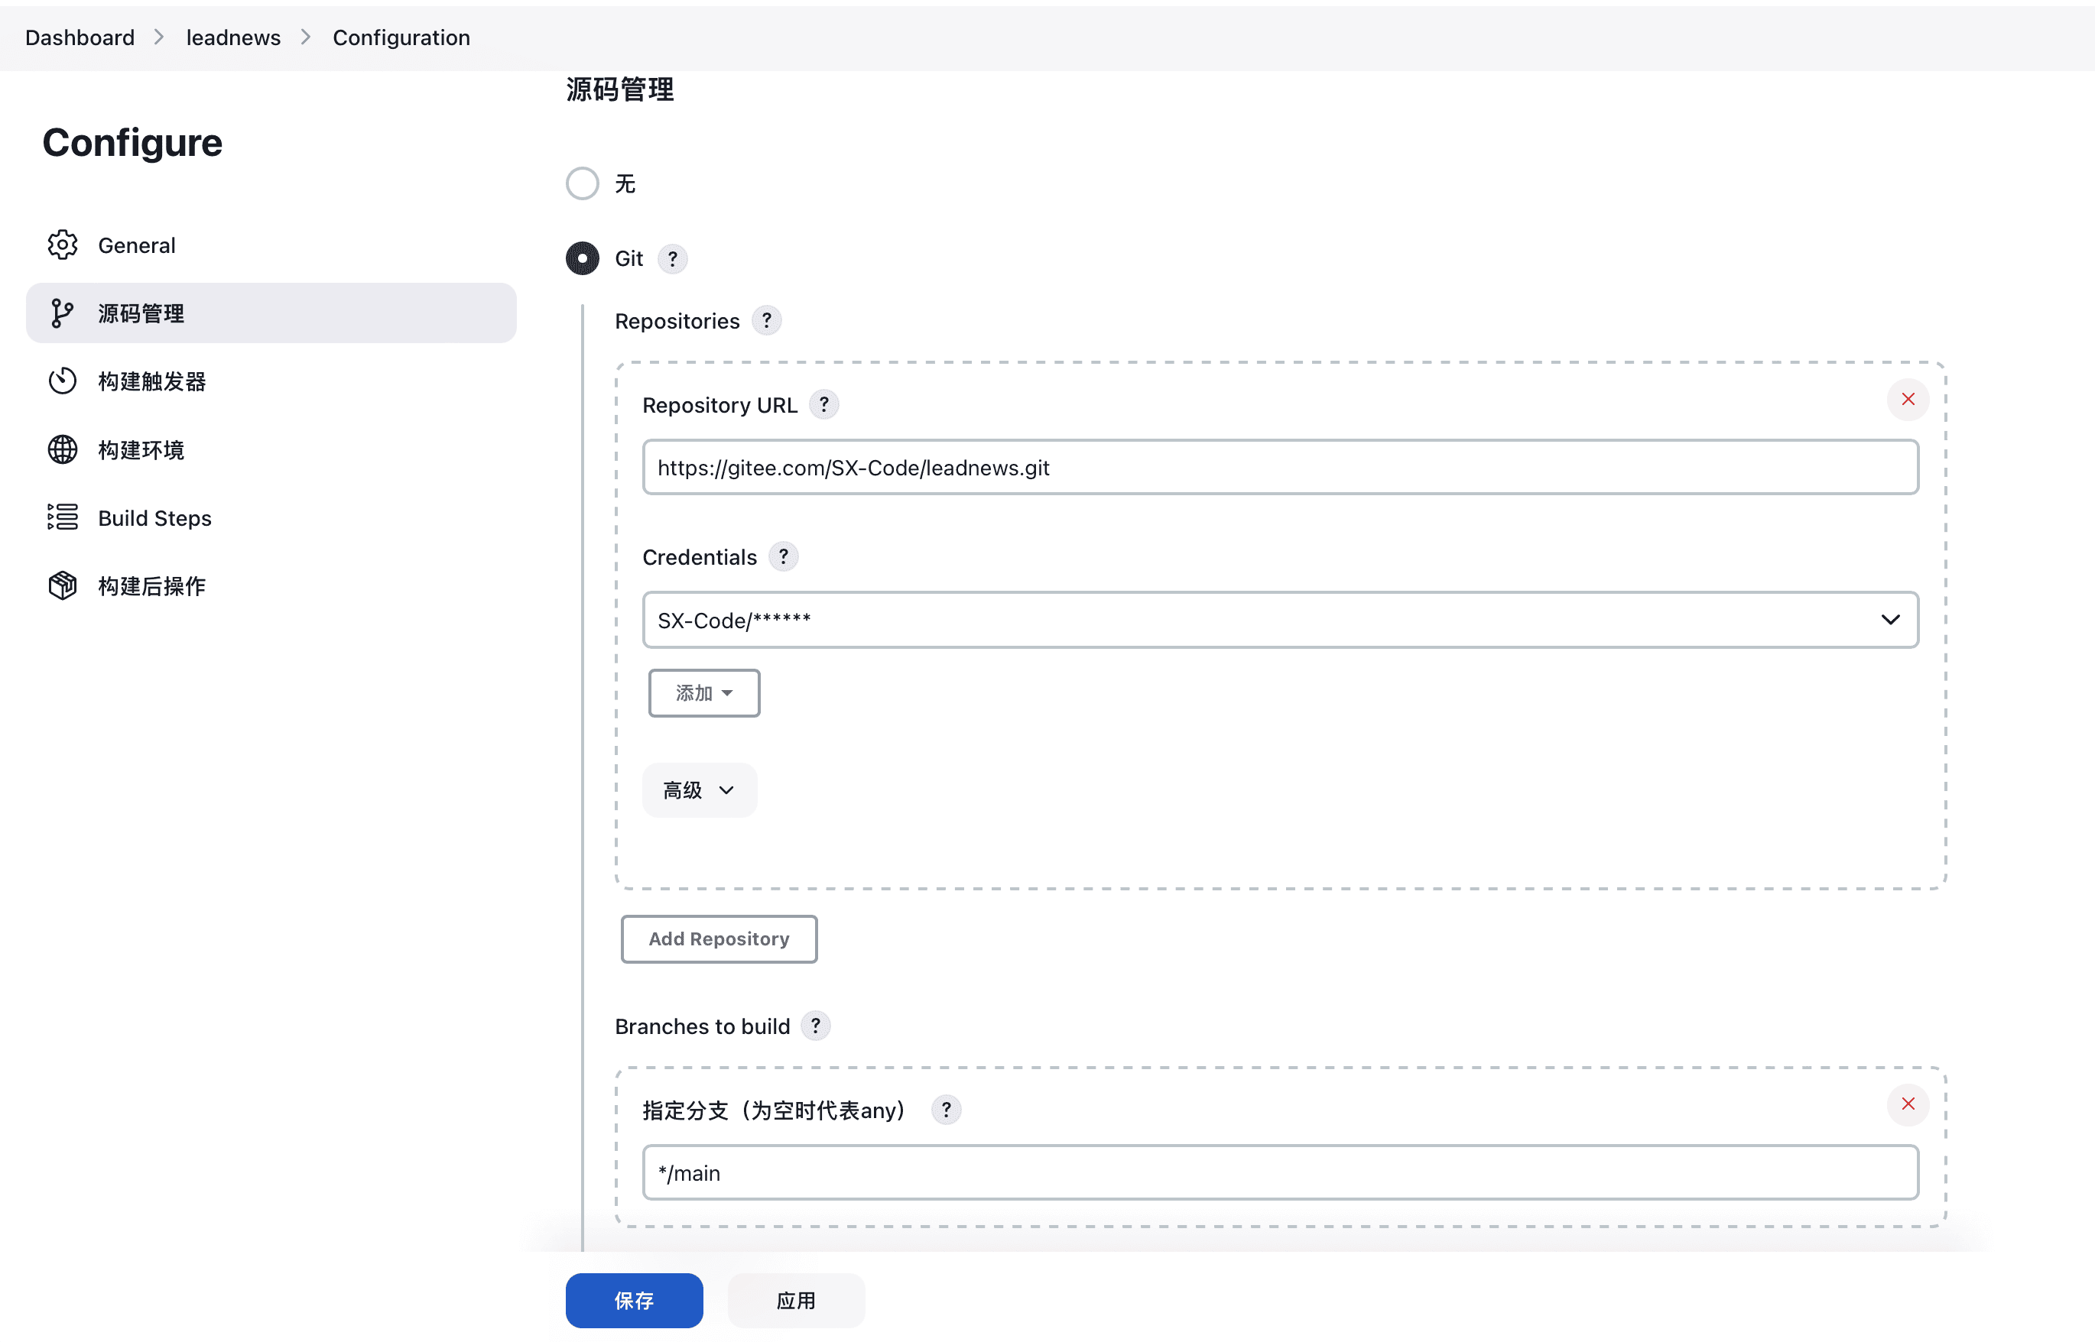Viewport: 2095px width, 1342px height.
Task: Click the help icon next to Git
Action: tap(672, 259)
